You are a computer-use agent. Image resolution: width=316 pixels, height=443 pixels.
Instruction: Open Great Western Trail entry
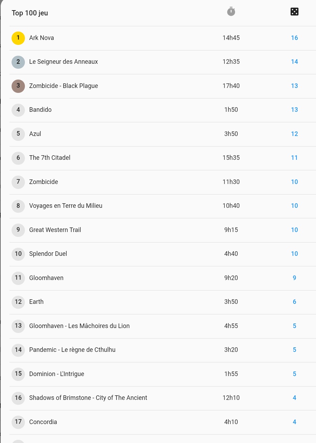click(x=163, y=230)
